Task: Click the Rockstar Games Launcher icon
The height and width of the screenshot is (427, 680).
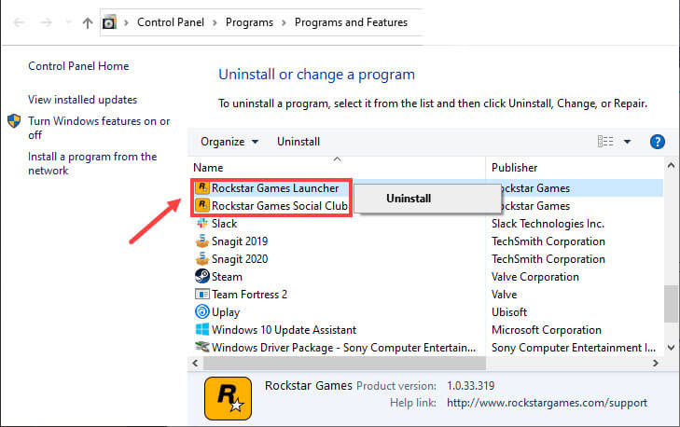Action: pyautogui.click(x=202, y=187)
